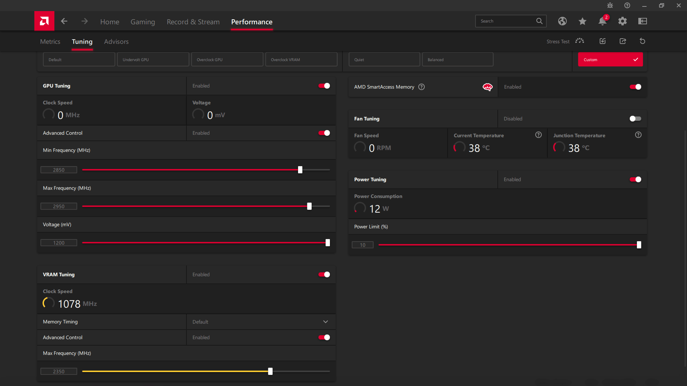Switch to the Advisors subtab

click(x=116, y=41)
